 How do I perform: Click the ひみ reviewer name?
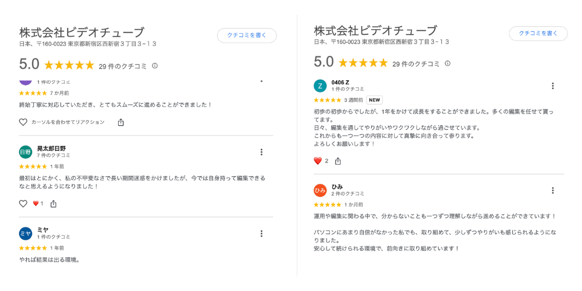[337, 187]
